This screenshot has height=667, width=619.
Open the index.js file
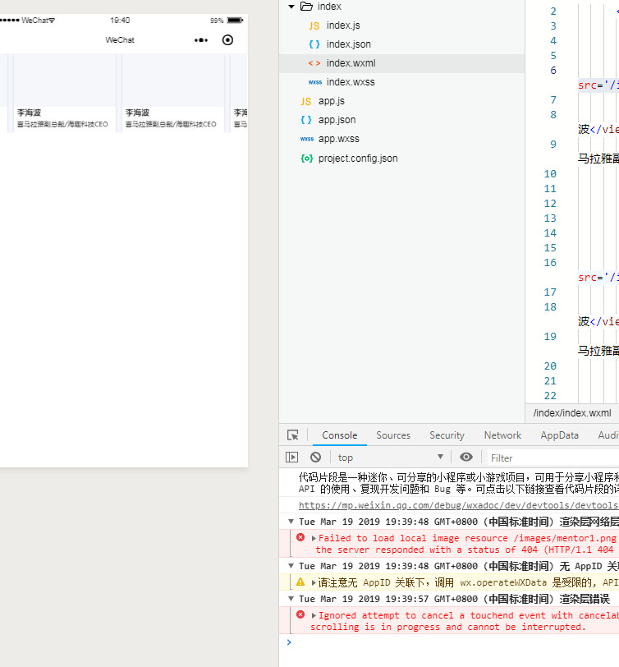click(x=343, y=25)
